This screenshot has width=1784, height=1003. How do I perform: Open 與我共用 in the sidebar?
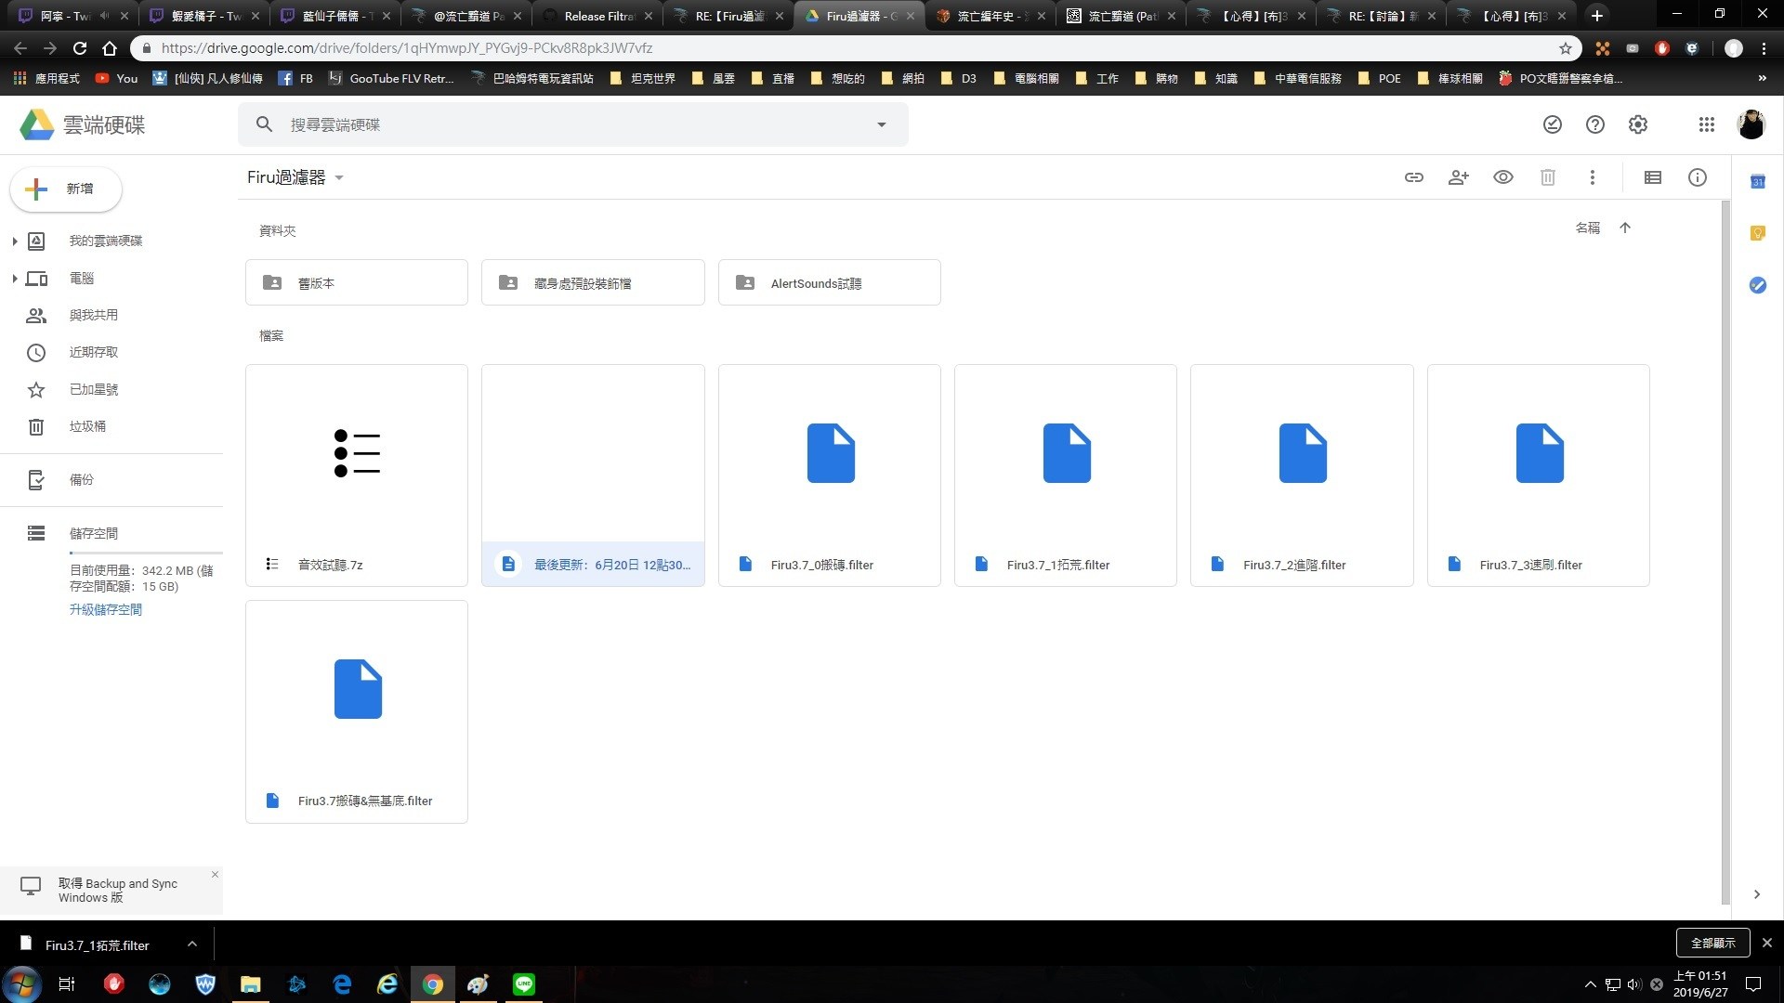pos(93,315)
